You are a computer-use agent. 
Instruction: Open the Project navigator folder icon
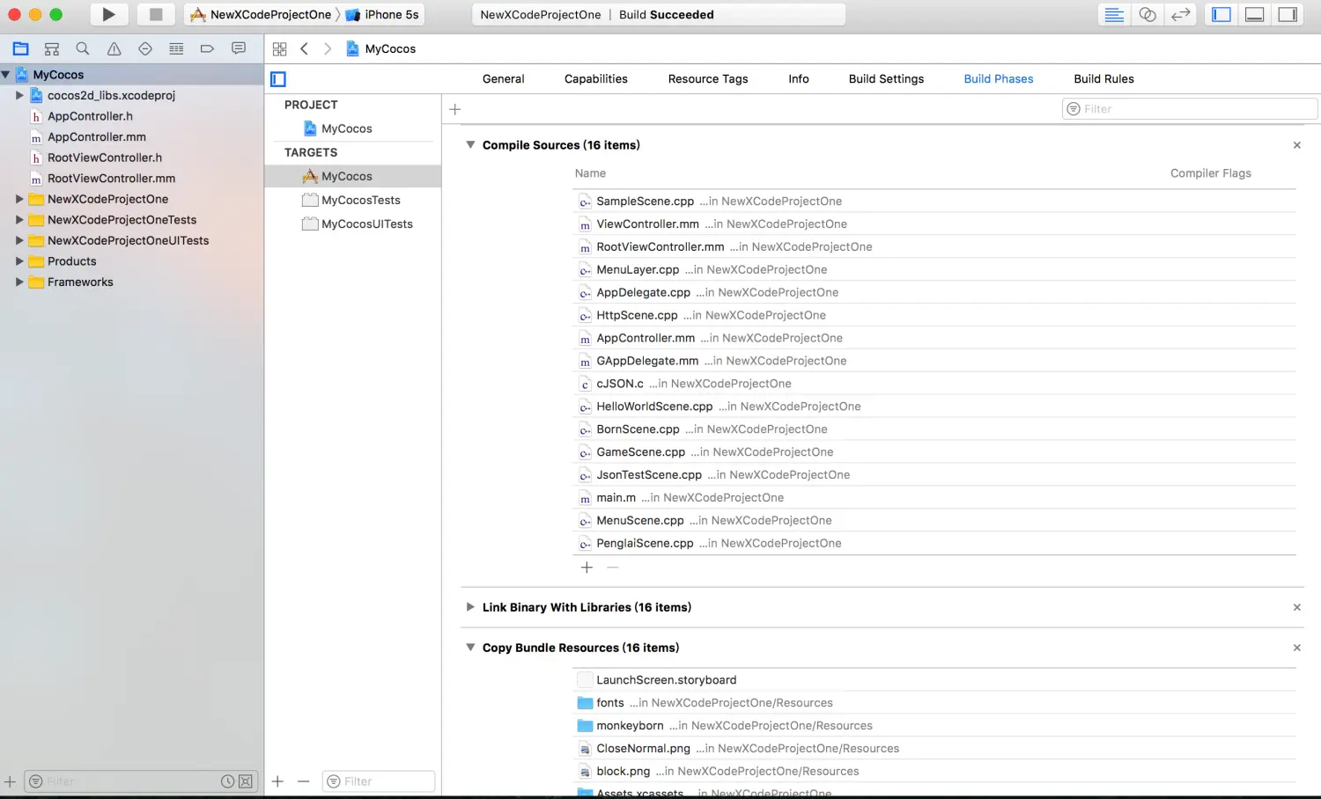pyautogui.click(x=20, y=48)
